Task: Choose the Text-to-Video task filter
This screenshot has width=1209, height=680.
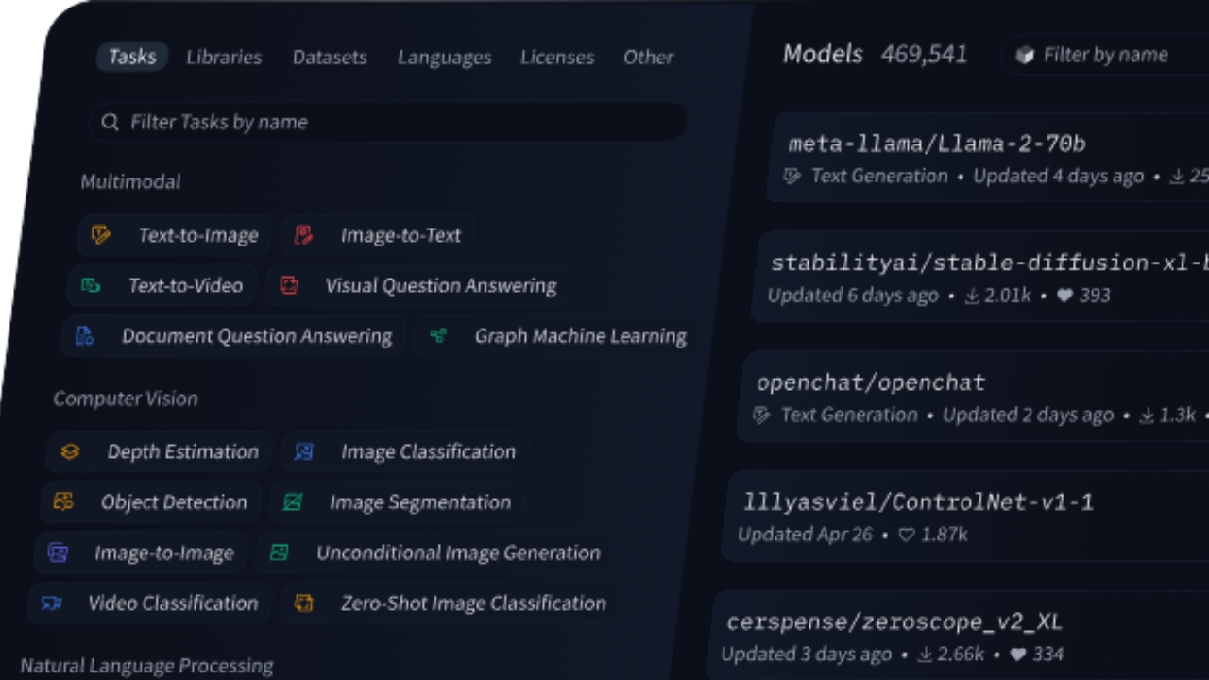Action: pyautogui.click(x=162, y=285)
